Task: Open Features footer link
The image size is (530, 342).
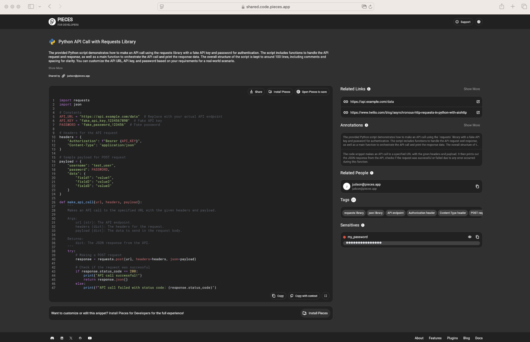Action: point(435,338)
